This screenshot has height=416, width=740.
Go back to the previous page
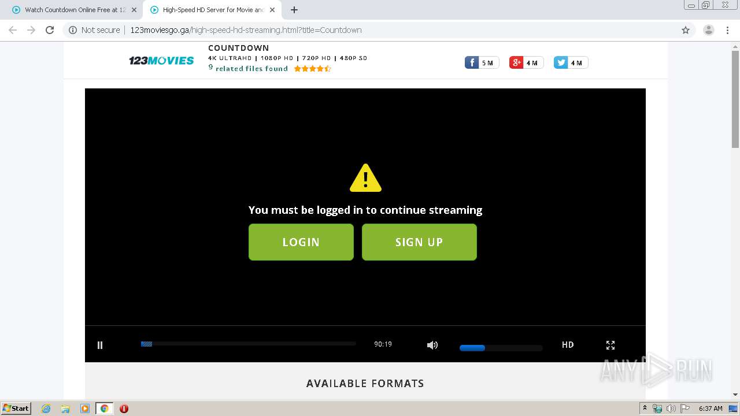pyautogui.click(x=13, y=30)
